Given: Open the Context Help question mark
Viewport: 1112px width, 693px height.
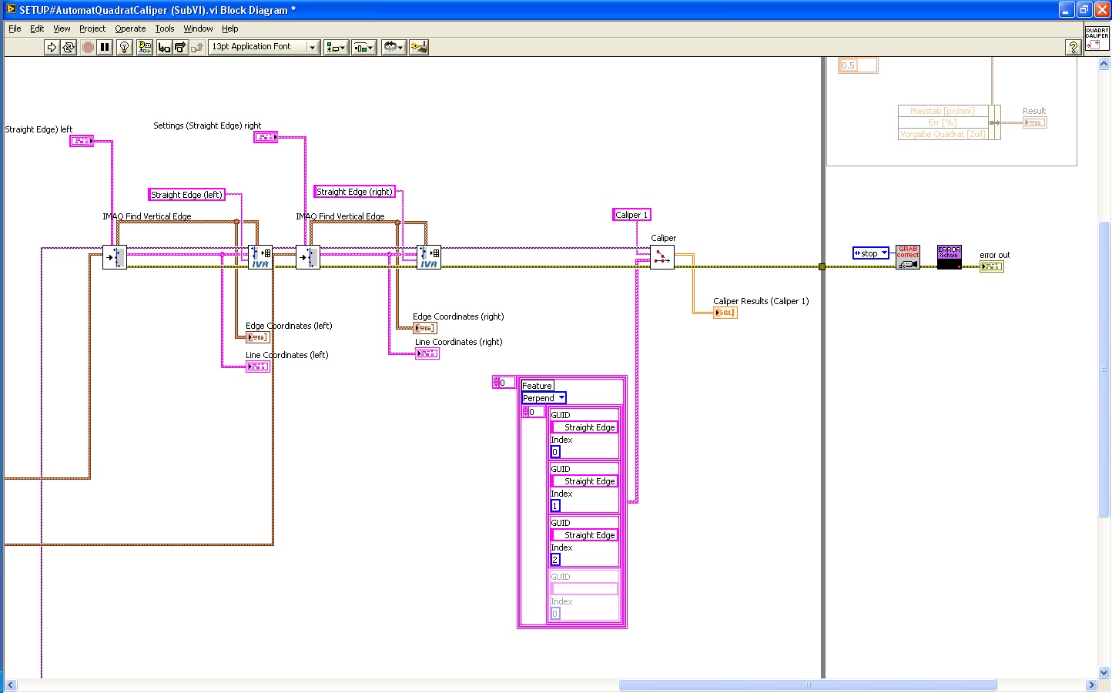Looking at the screenshot, I should [x=1073, y=47].
